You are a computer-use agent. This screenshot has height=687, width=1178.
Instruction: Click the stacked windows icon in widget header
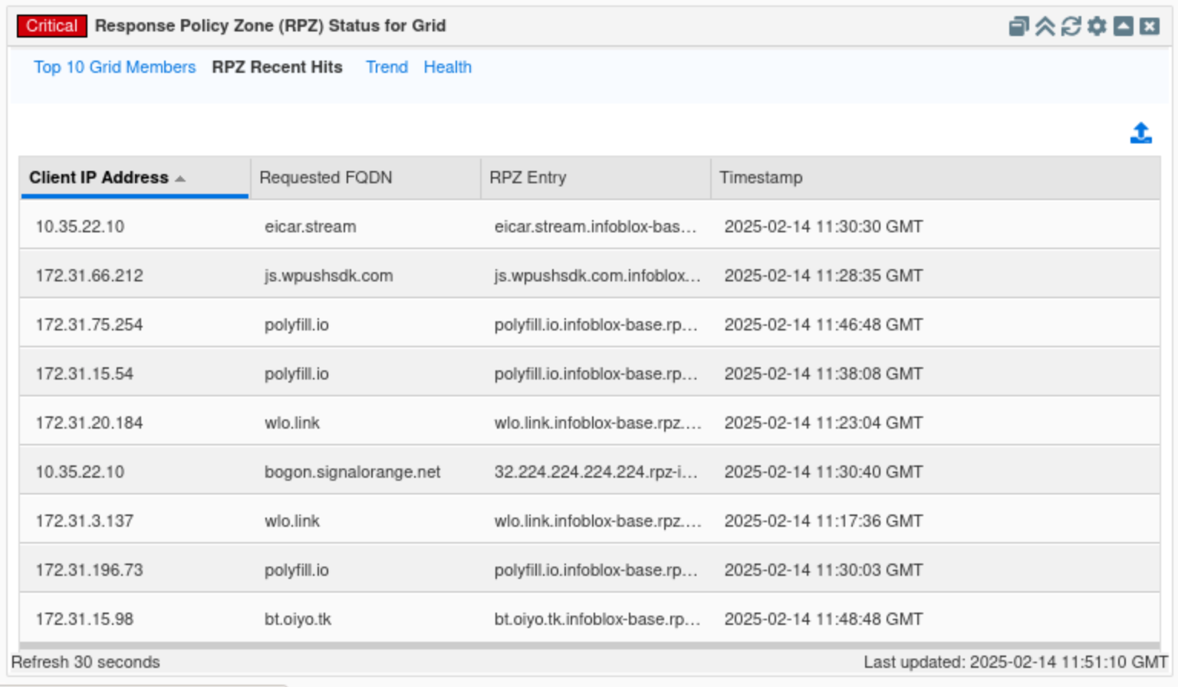[1018, 27]
